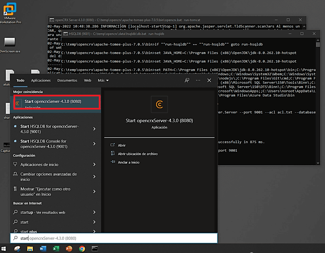The width and height of the screenshot is (325, 253).
Task: Open the search feedback icon
Action: (x=187, y=80)
